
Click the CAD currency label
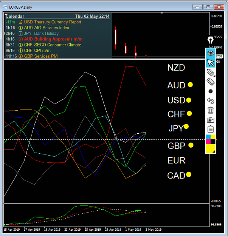click(x=176, y=176)
